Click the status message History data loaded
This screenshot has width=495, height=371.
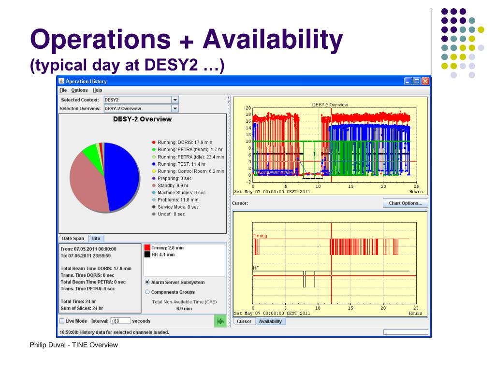tap(114, 332)
